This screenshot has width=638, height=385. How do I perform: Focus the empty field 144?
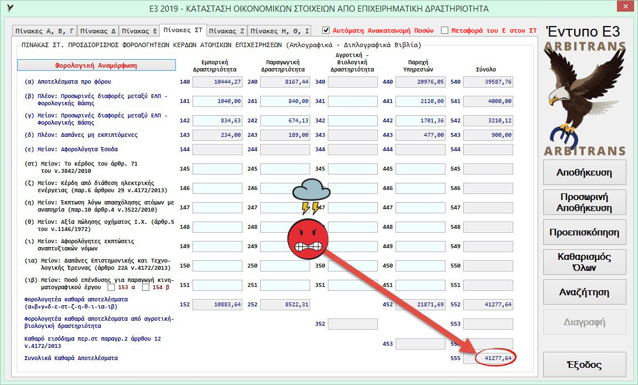tap(217, 150)
